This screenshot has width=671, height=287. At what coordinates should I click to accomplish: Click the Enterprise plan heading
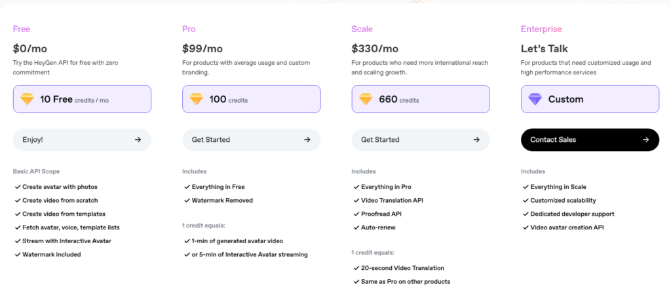point(541,29)
